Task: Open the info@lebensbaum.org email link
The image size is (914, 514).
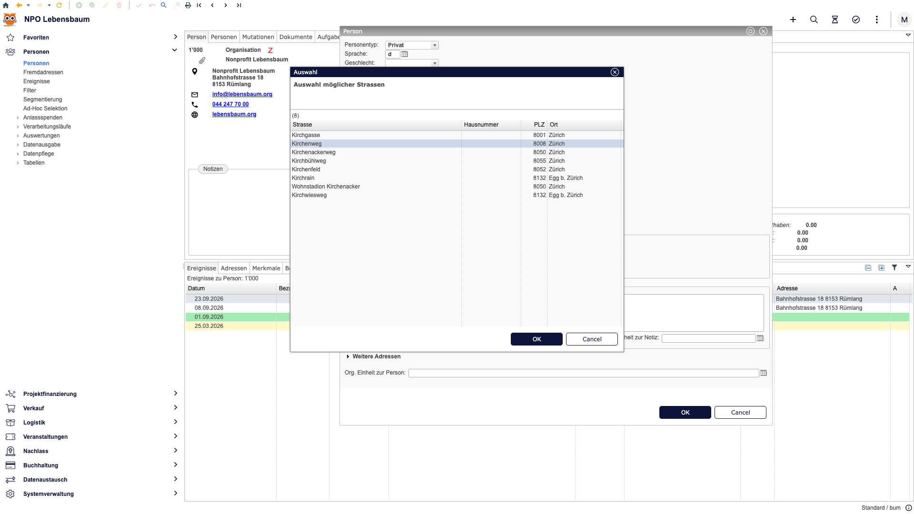Action: 242,94
